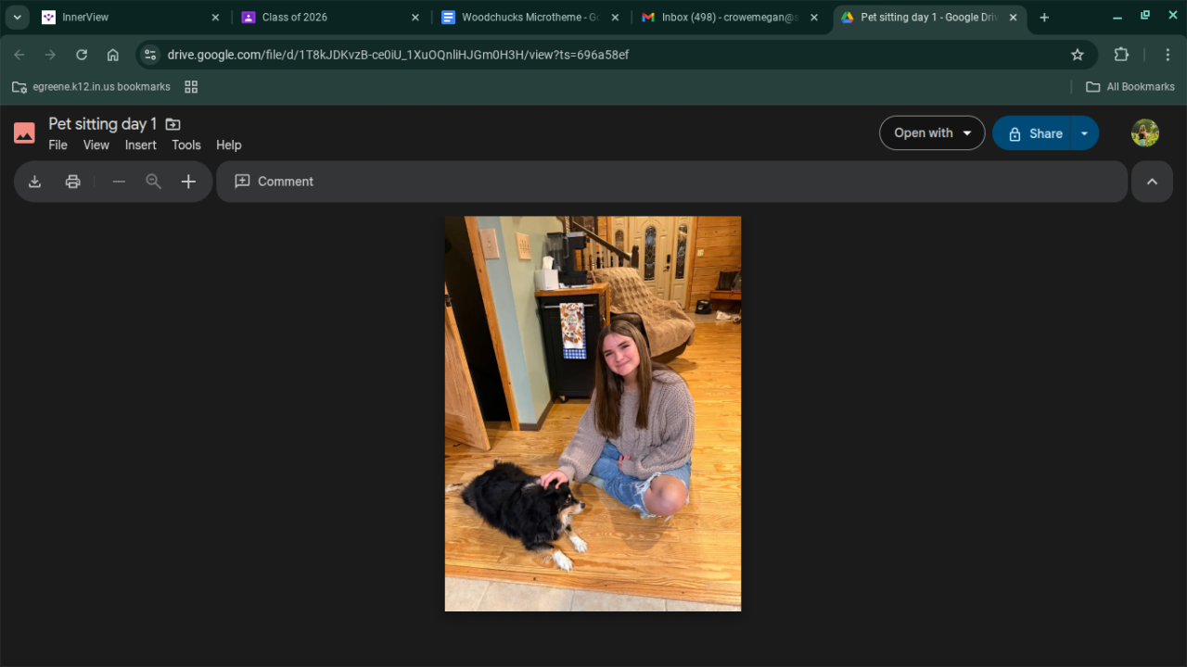The height and width of the screenshot is (667, 1187).
Task: Click the Share button
Action: pyautogui.click(x=1032, y=133)
